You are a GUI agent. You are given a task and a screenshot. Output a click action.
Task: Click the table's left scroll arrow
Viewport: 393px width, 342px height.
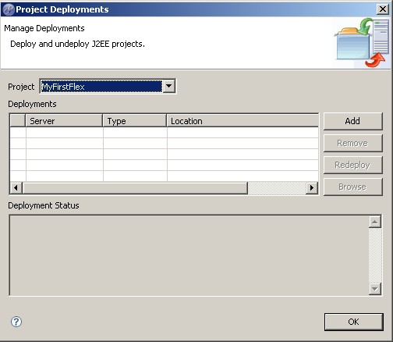[x=16, y=187]
